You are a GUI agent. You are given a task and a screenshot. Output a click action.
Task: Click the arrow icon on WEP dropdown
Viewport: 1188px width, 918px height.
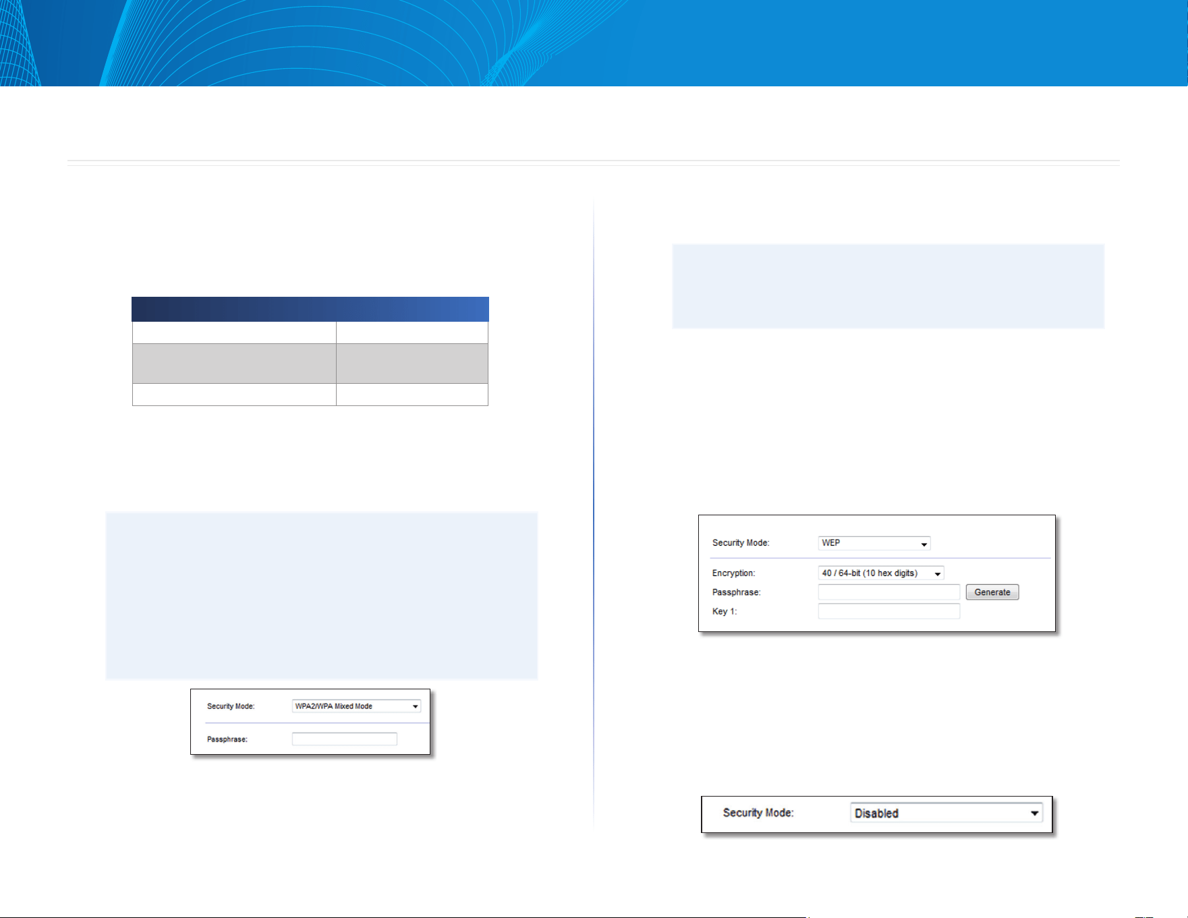pos(924,544)
